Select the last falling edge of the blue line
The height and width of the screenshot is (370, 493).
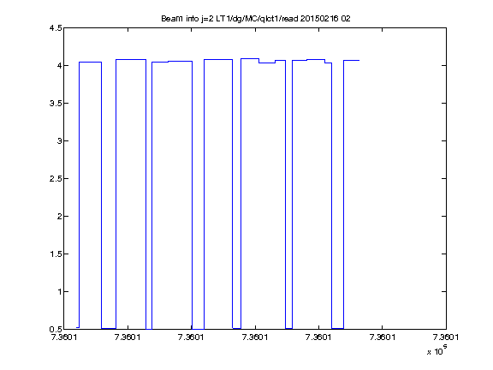[332, 195]
